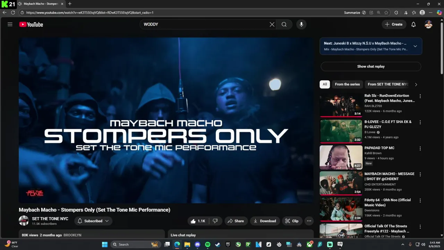The width and height of the screenshot is (444, 250).
Task: Click the browser address bar URL
Action: 90,12
